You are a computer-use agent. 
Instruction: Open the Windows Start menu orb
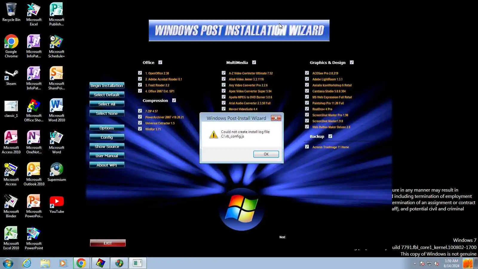[8, 263]
